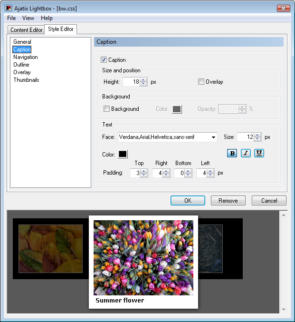
Task: Click the OK button
Action: click(x=188, y=200)
